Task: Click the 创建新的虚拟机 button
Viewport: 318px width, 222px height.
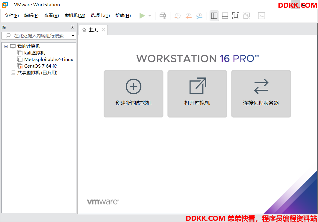Action: 134,94
